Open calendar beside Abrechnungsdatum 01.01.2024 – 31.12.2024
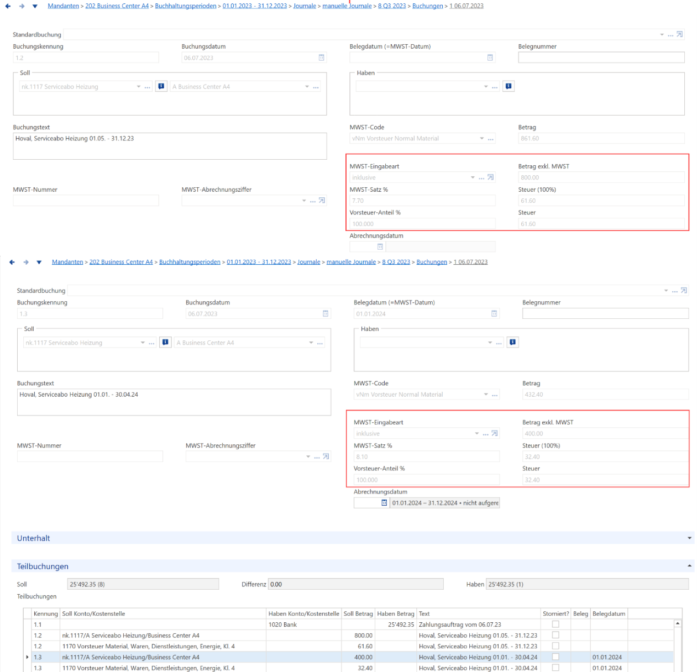Screen dimensions: 697x672 384,503
